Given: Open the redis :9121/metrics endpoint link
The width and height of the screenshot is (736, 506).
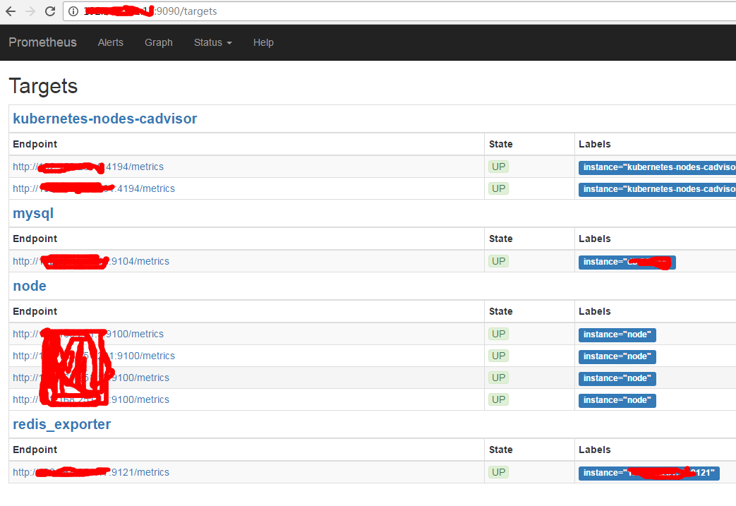Looking at the screenshot, I should click(x=91, y=472).
